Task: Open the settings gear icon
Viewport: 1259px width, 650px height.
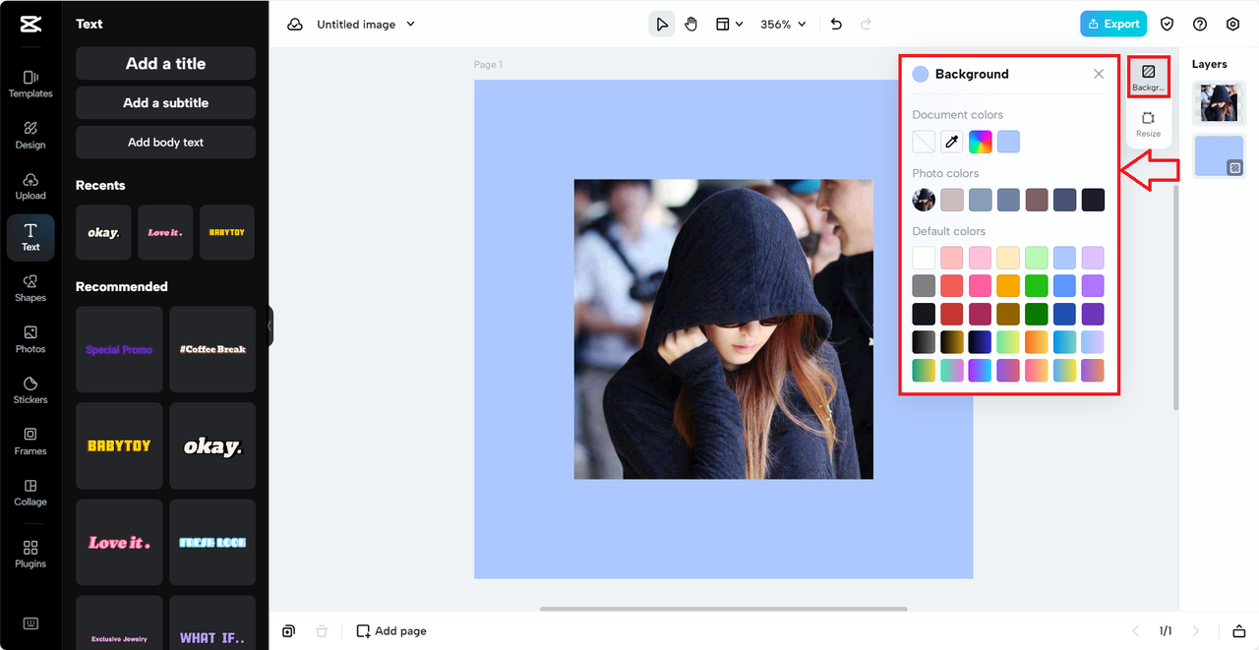Action: [x=1232, y=25]
